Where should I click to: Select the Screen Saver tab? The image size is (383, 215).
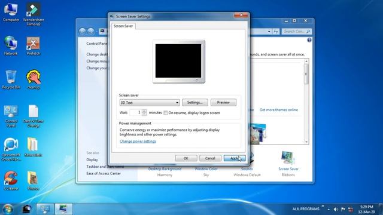pyautogui.click(x=123, y=26)
